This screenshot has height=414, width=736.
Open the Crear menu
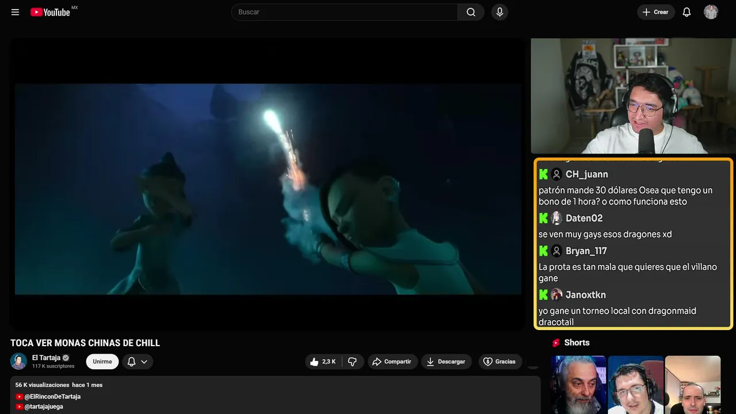click(x=655, y=12)
